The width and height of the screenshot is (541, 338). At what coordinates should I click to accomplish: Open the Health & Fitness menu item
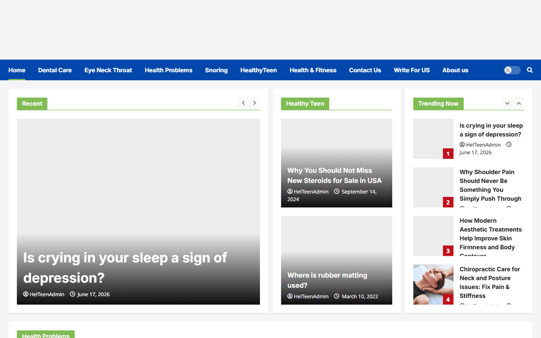[x=313, y=70]
